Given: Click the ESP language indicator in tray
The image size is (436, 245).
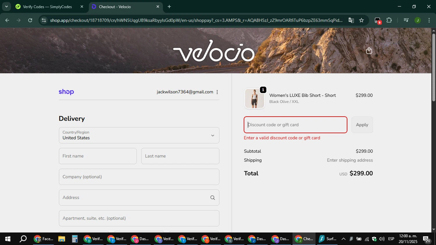Looking at the screenshot, I should (391, 239).
